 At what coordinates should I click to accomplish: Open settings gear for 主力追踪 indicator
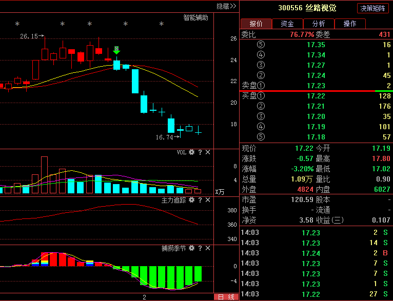191,200
